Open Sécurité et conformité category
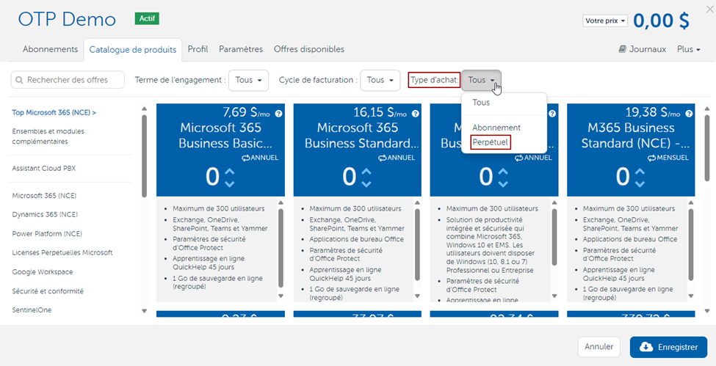The height and width of the screenshot is (366, 716). tap(48, 291)
